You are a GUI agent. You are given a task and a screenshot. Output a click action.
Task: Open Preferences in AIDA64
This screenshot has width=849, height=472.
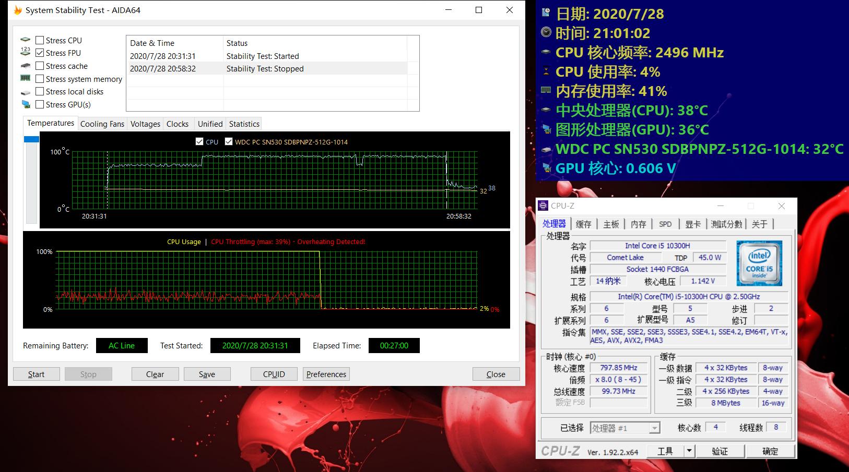pyautogui.click(x=326, y=374)
